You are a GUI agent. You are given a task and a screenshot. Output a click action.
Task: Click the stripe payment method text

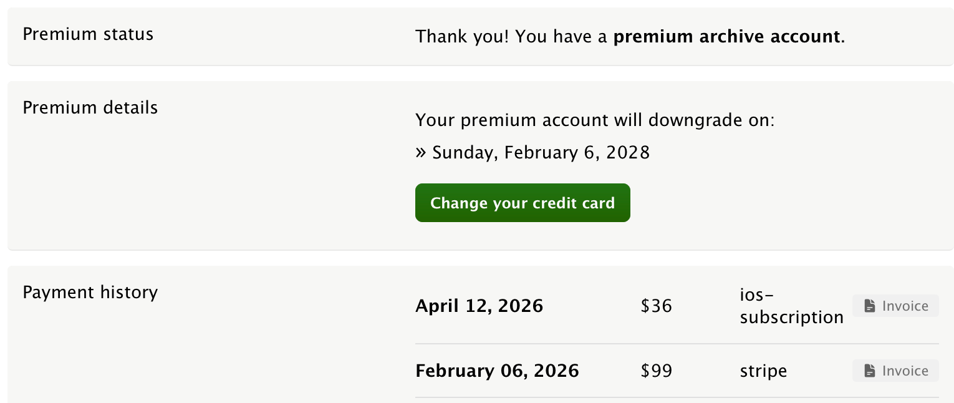point(763,371)
